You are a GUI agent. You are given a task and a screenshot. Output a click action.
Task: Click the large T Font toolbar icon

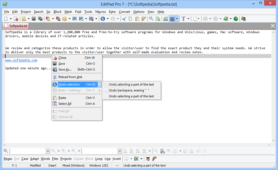click(183, 19)
